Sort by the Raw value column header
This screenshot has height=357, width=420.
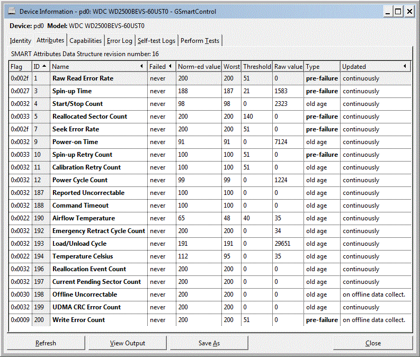click(x=288, y=66)
